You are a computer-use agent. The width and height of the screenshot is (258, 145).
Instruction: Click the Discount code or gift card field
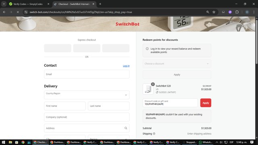pyautogui.click(x=170, y=103)
